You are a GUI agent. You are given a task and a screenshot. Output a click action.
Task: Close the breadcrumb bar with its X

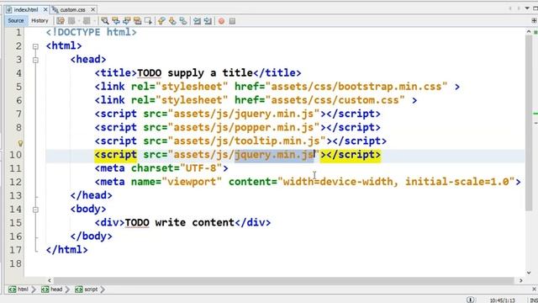click(535, 290)
